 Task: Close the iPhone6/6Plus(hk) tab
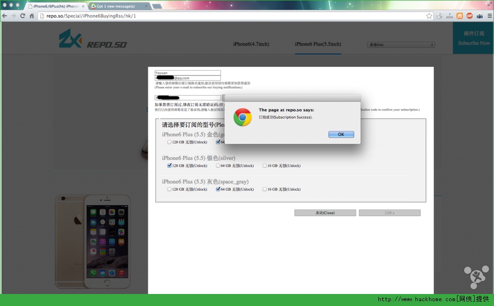[83, 6]
